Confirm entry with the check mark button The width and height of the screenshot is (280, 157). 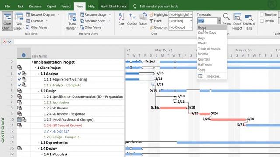[x=10, y=42]
